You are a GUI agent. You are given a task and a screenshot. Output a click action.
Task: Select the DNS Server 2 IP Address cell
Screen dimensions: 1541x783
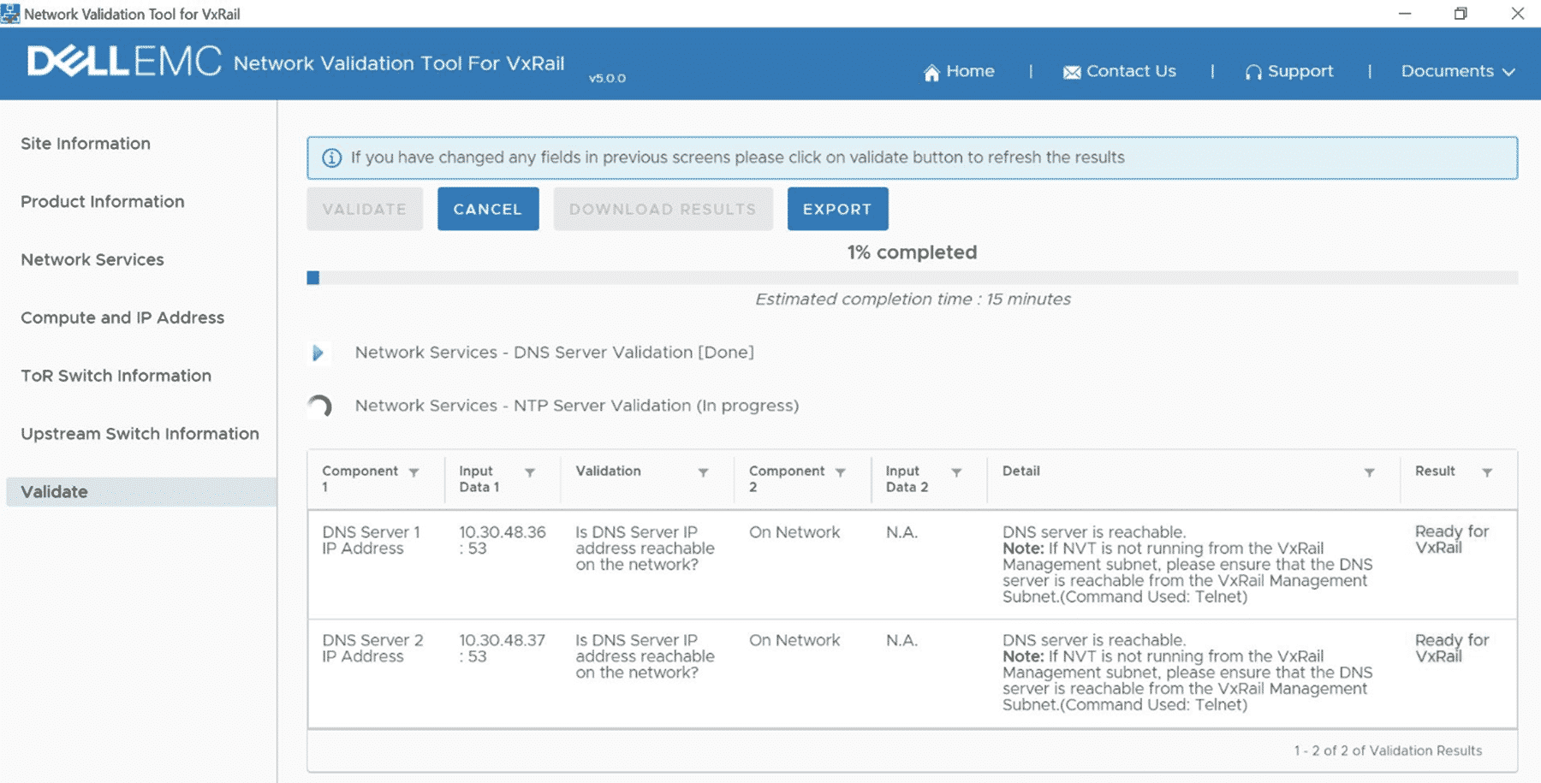tap(372, 648)
